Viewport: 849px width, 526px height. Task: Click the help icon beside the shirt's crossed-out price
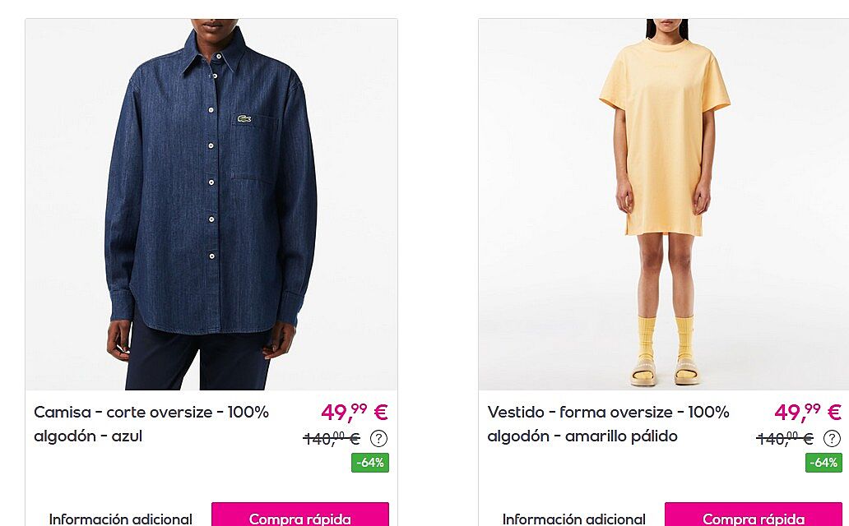378,438
